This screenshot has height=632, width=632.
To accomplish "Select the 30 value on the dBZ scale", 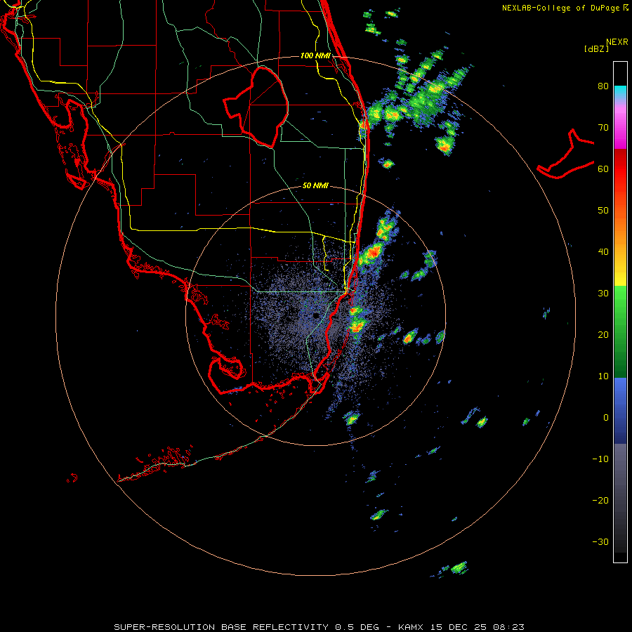I will click(603, 294).
